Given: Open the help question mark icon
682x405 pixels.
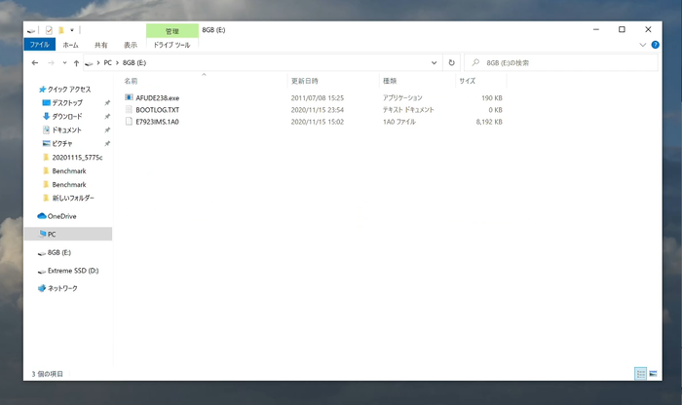Looking at the screenshot, I should [x=655, y=45].
